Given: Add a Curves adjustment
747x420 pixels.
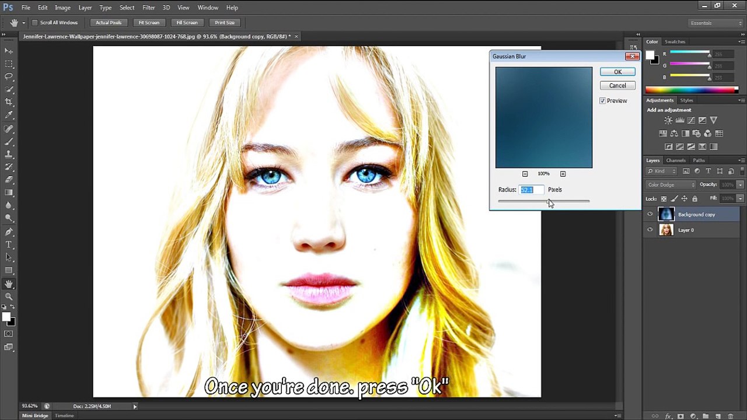Looking at the screenshot, I should (x=691, y=120).
